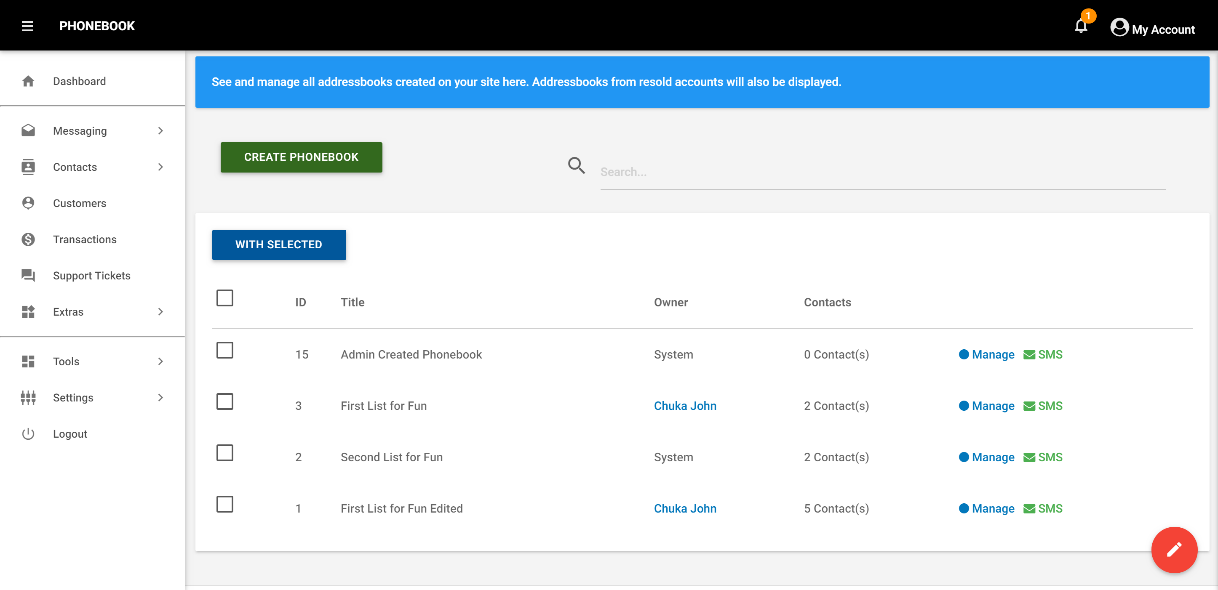Viewport: 1218px width, 590px height.
Task: Open Chuka John owner link for ID 3
Action: pyautogui.click(x=685, y=406)
